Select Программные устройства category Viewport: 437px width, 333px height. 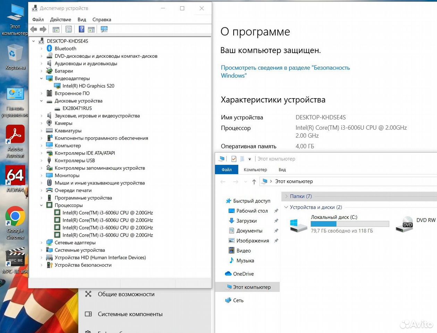pyautogui.click(x=83, y=198)
